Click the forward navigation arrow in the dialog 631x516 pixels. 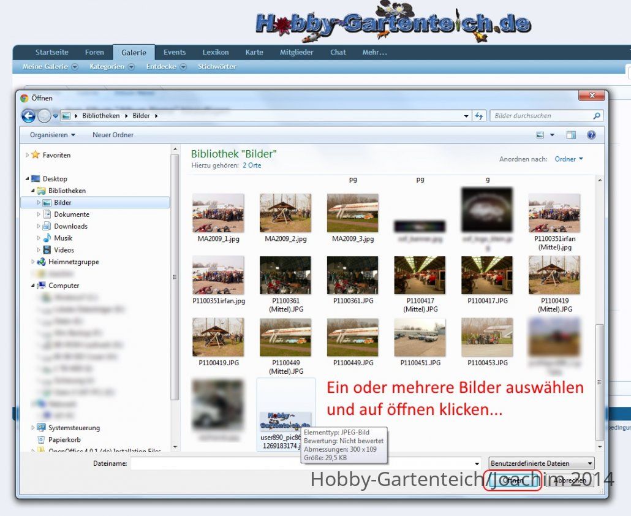click(44, 116)
